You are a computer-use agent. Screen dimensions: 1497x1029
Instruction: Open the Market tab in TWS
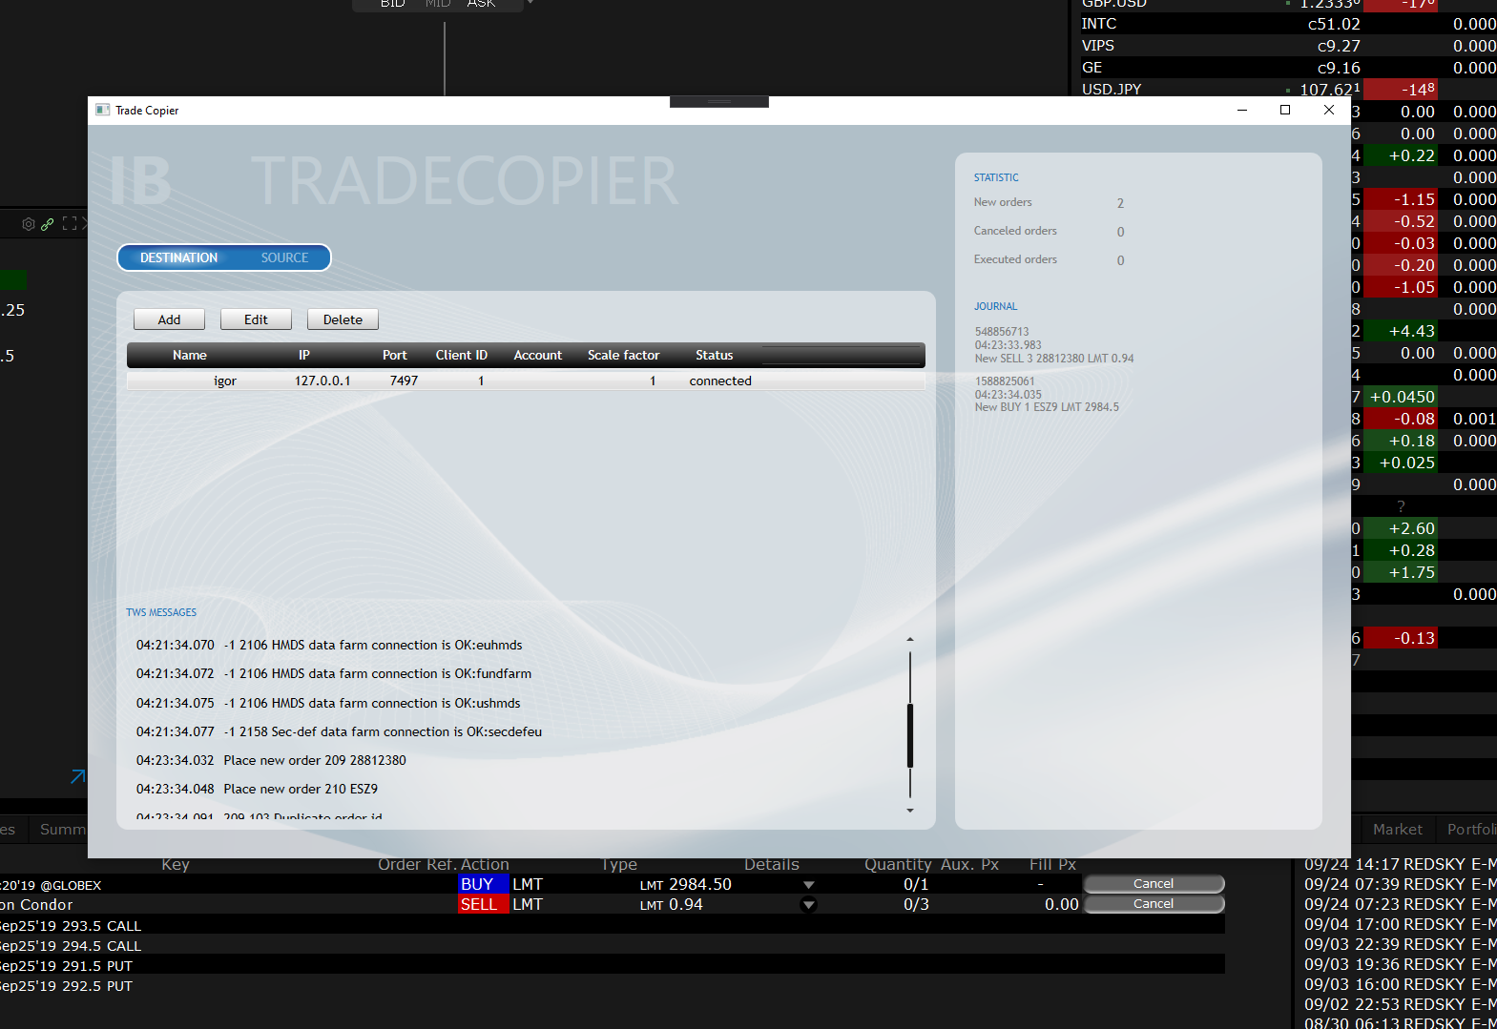point(1397,830)
